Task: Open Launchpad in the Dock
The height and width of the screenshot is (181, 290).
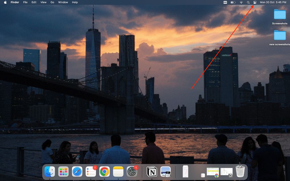Action: [63, 171]
